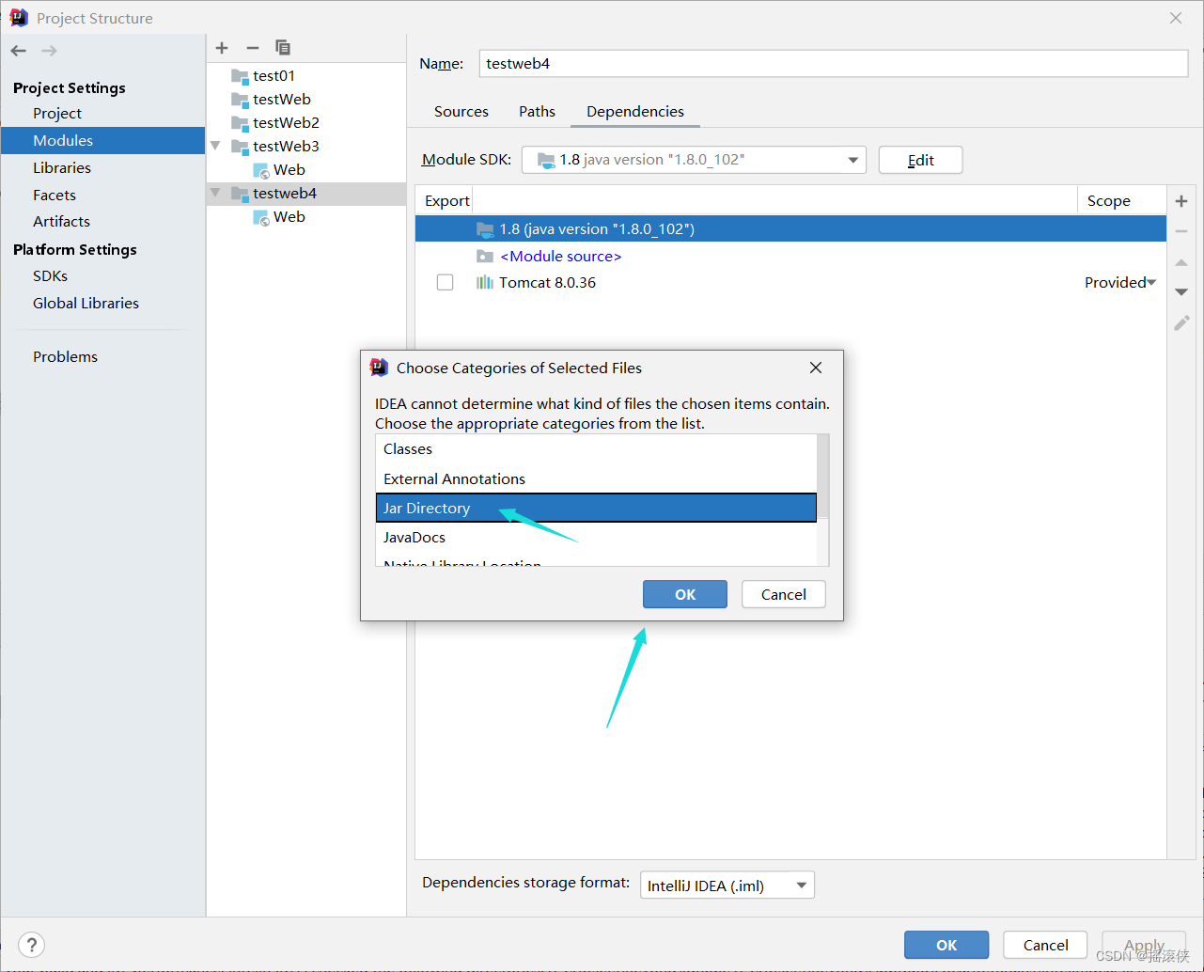The height and width of the screenshot is (972, 1204).
Task: Add a dependency with the plus icon
Action: pyautogui.click(x=1181, y=201)
